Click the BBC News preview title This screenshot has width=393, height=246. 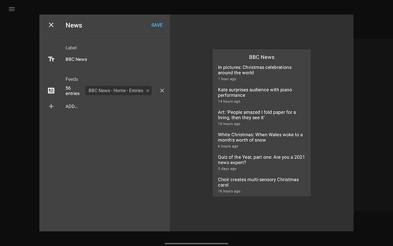coord(261,57)
